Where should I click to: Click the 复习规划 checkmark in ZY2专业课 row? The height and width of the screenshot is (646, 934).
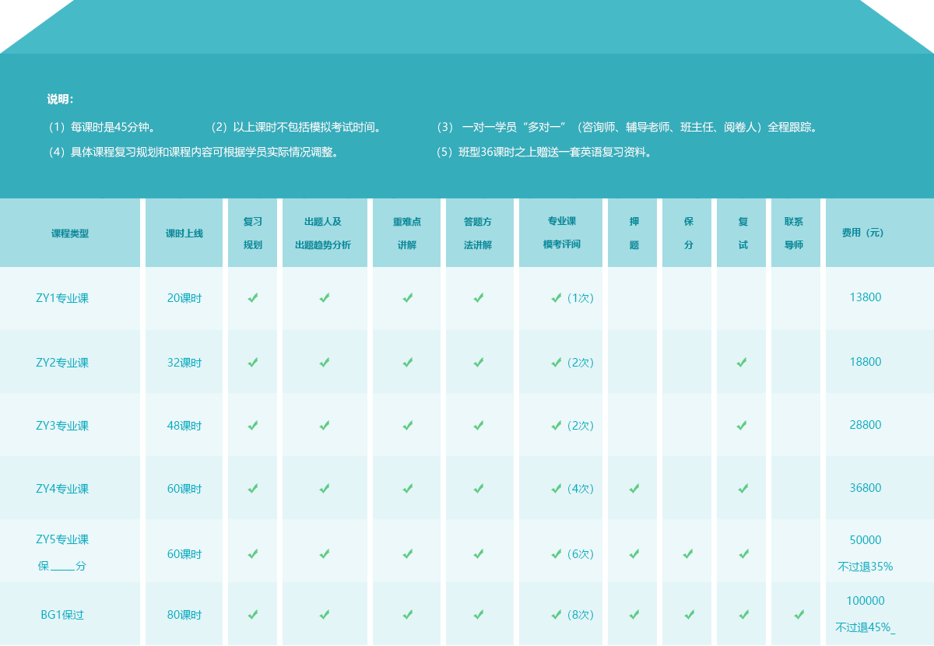253,362
